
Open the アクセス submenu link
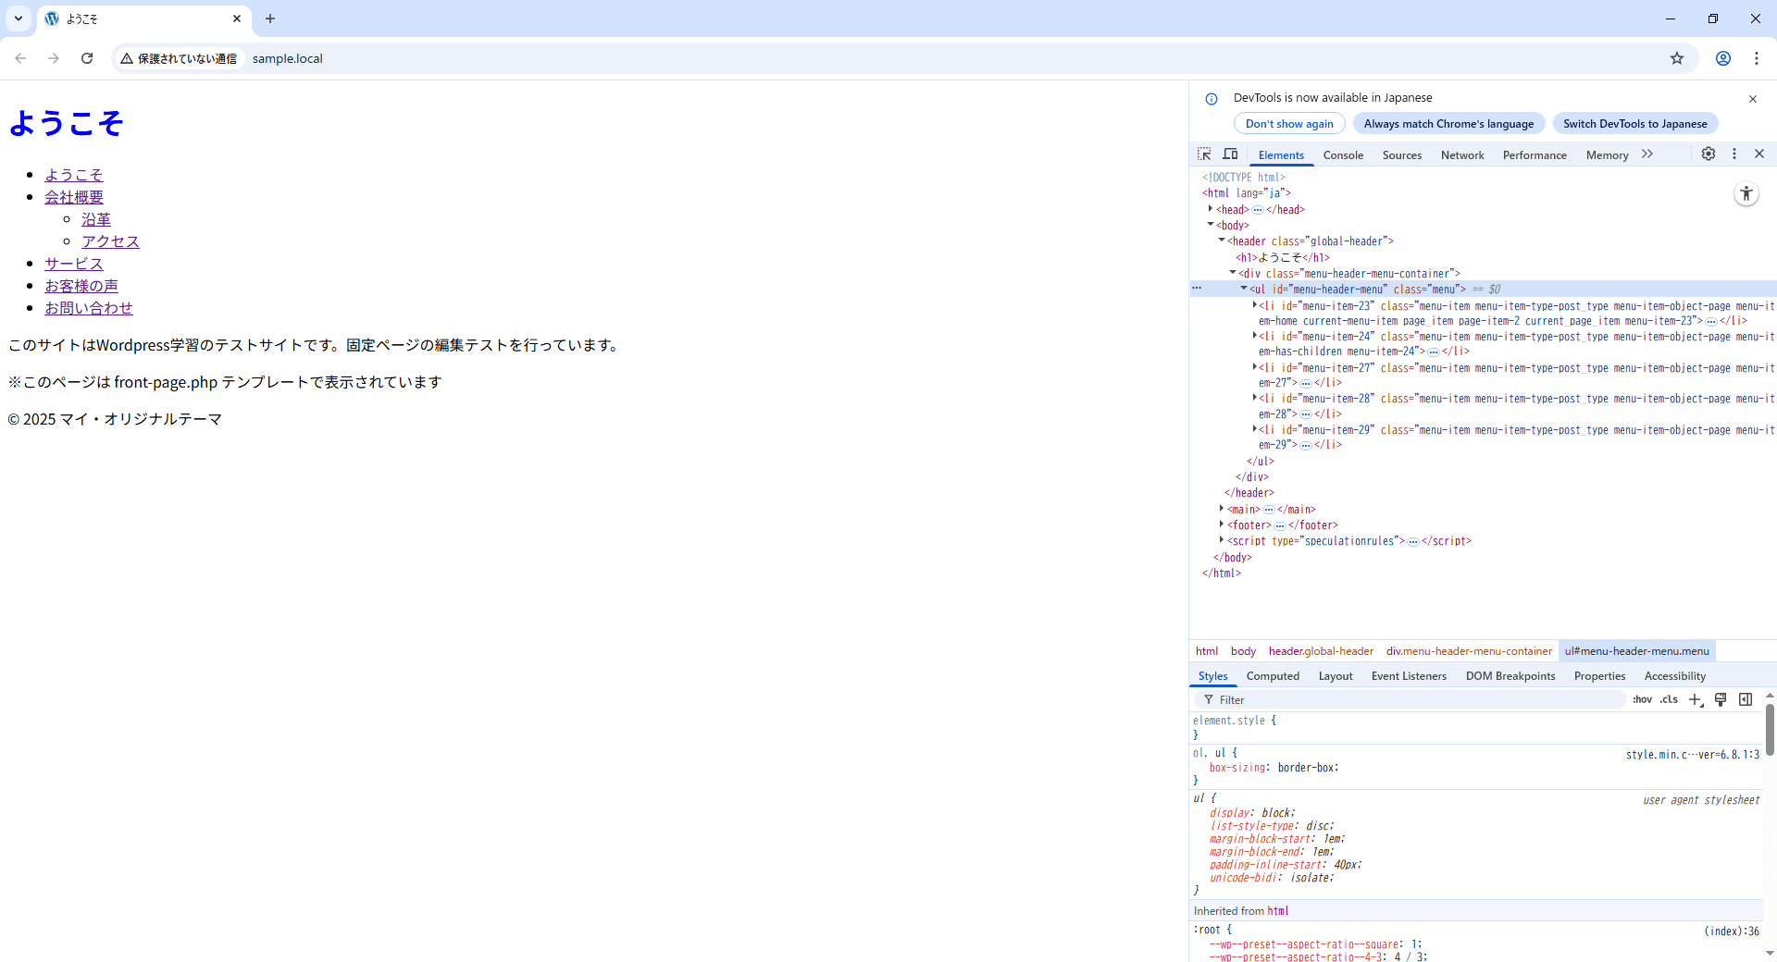110,241
